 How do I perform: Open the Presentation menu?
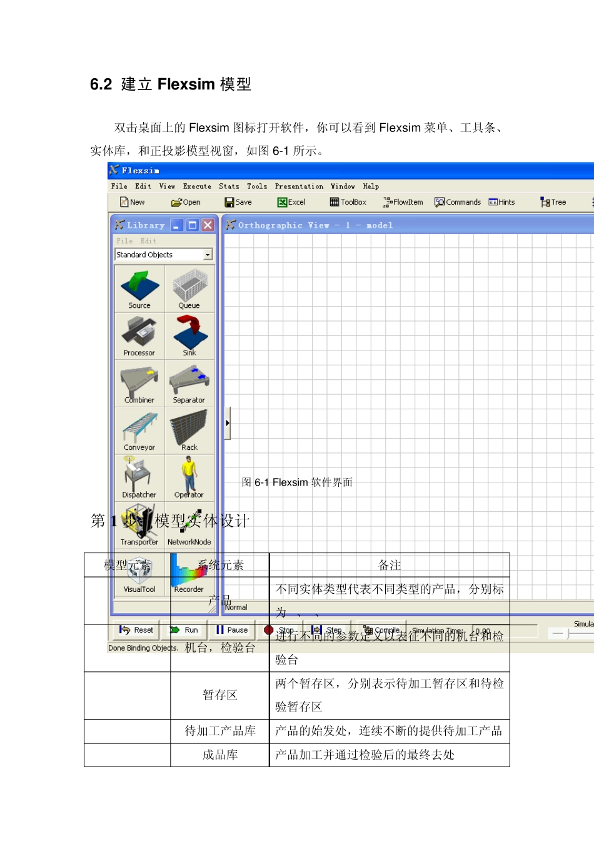pos(299,186)
